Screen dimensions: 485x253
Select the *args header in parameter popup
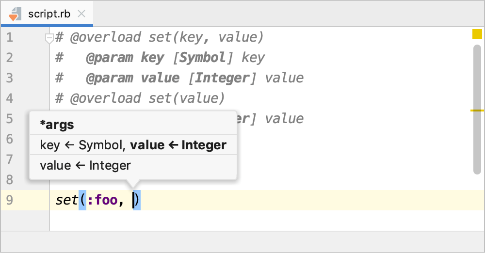57,125
